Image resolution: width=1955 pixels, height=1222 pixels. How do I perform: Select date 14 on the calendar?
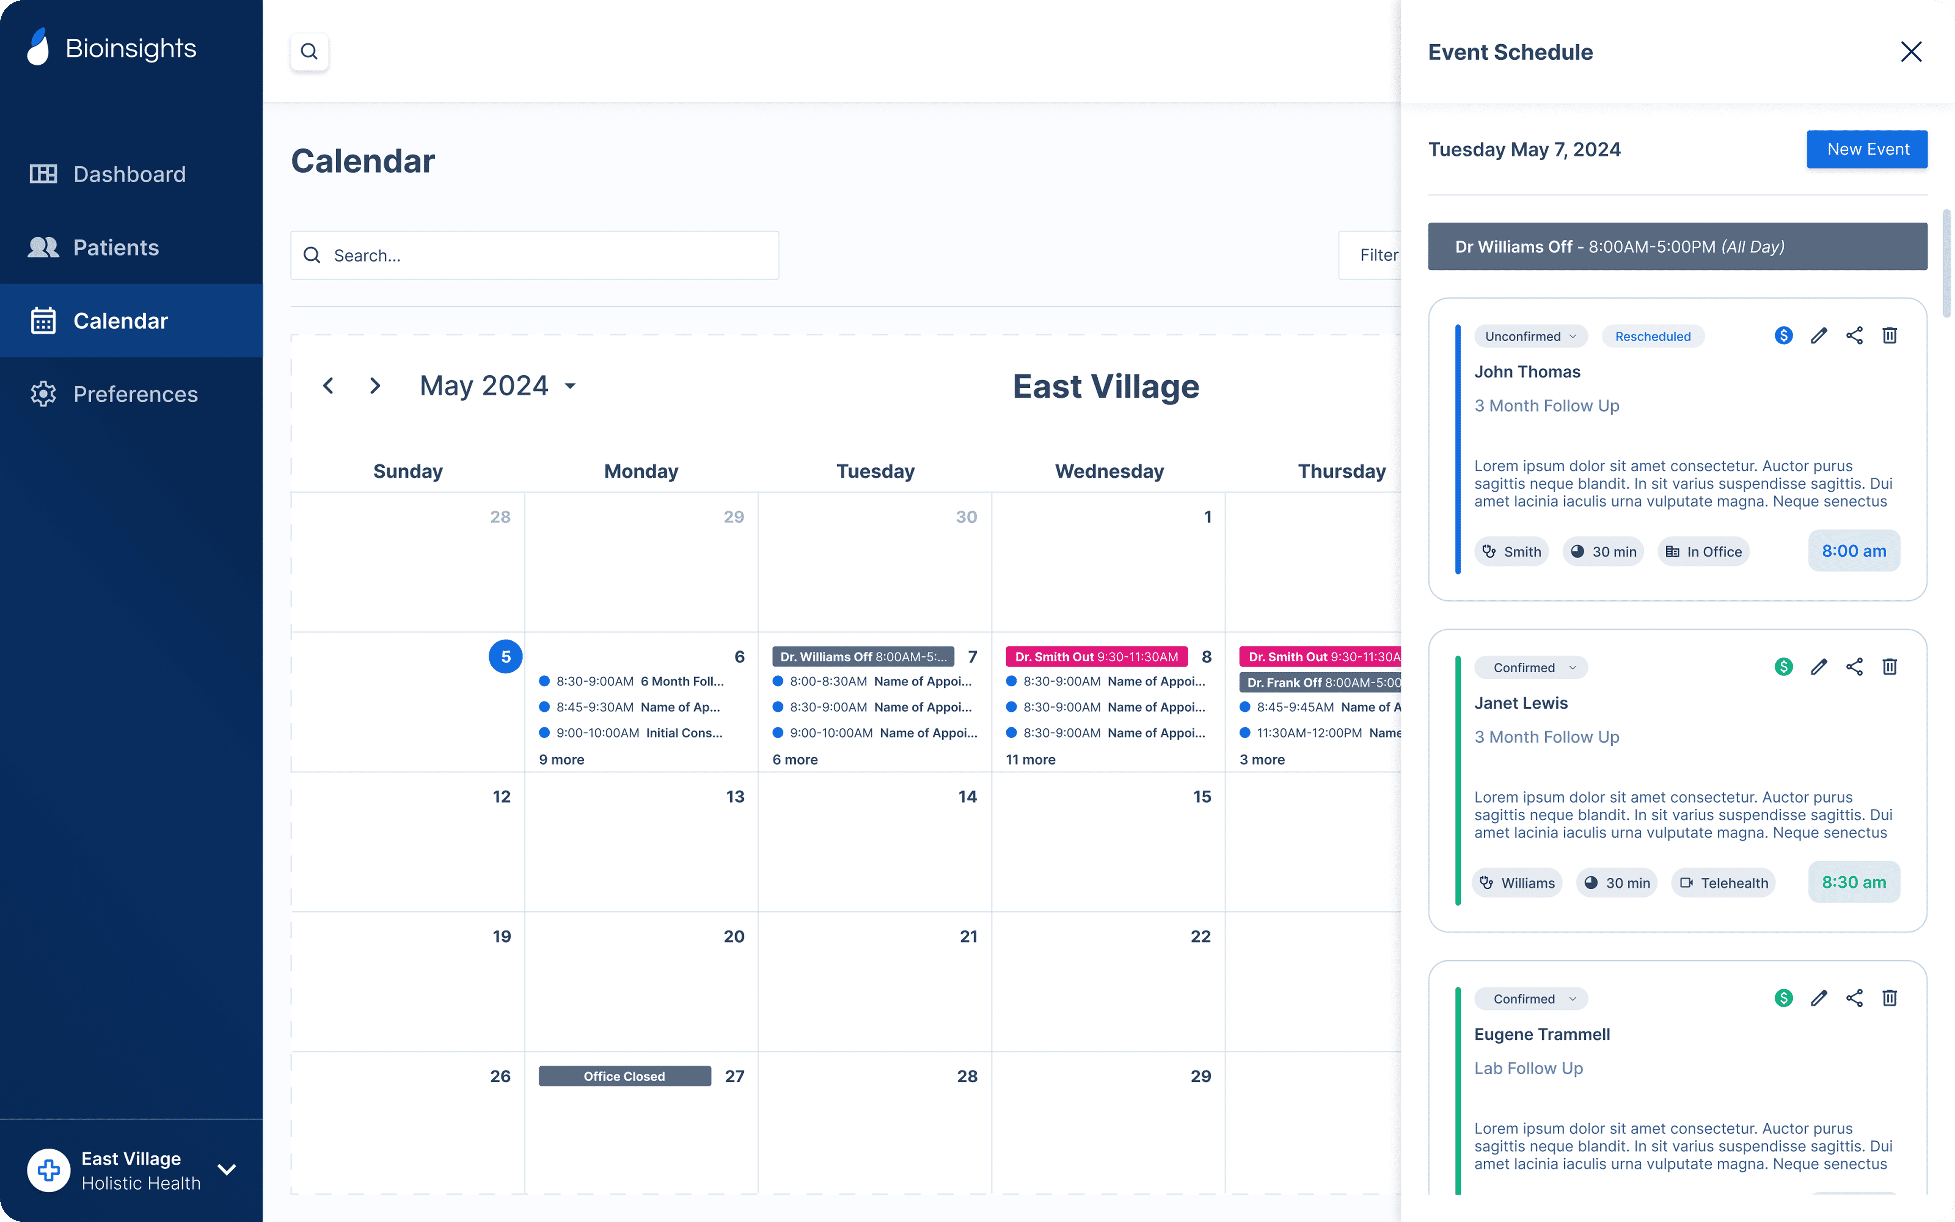click(x=967, y=796)
